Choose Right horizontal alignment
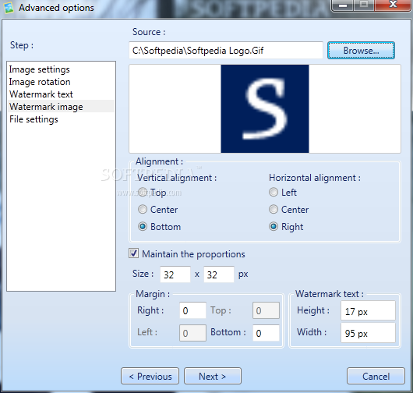The image size is (413, 393). coord(274,226)
